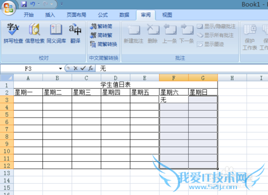Save the workbook via floppy icon
The width and height of the screenshot is (268, 195).
(x=24, y=4)
